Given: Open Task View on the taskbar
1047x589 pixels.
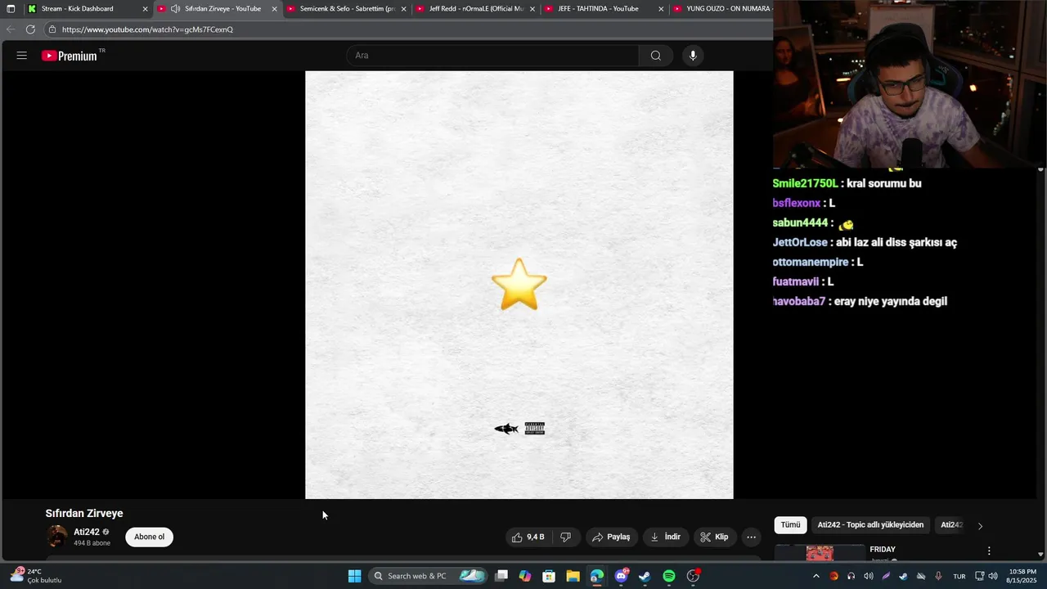Looking at the screenshot, I should (x=501, y=576).
